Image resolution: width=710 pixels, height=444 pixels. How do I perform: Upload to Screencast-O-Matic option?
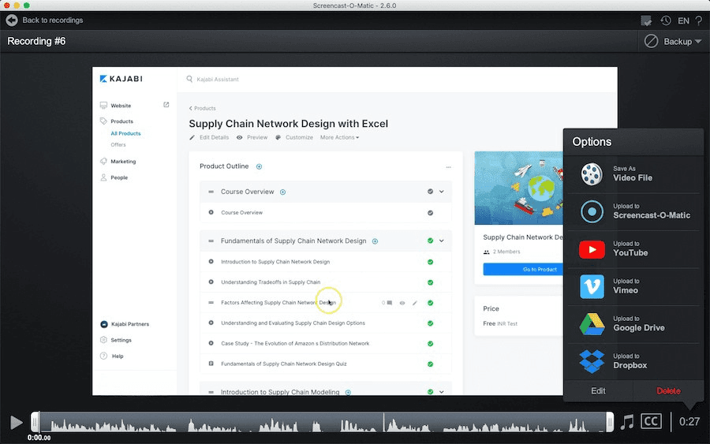pos(633,211)
